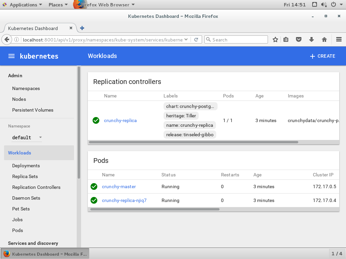This screenshot has height=259, width=346.
Task: Expand the URL bar history dropdown
Action: [x=186, y=40]
